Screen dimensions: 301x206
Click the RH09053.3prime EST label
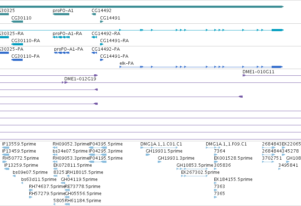[x=71, y=158]
